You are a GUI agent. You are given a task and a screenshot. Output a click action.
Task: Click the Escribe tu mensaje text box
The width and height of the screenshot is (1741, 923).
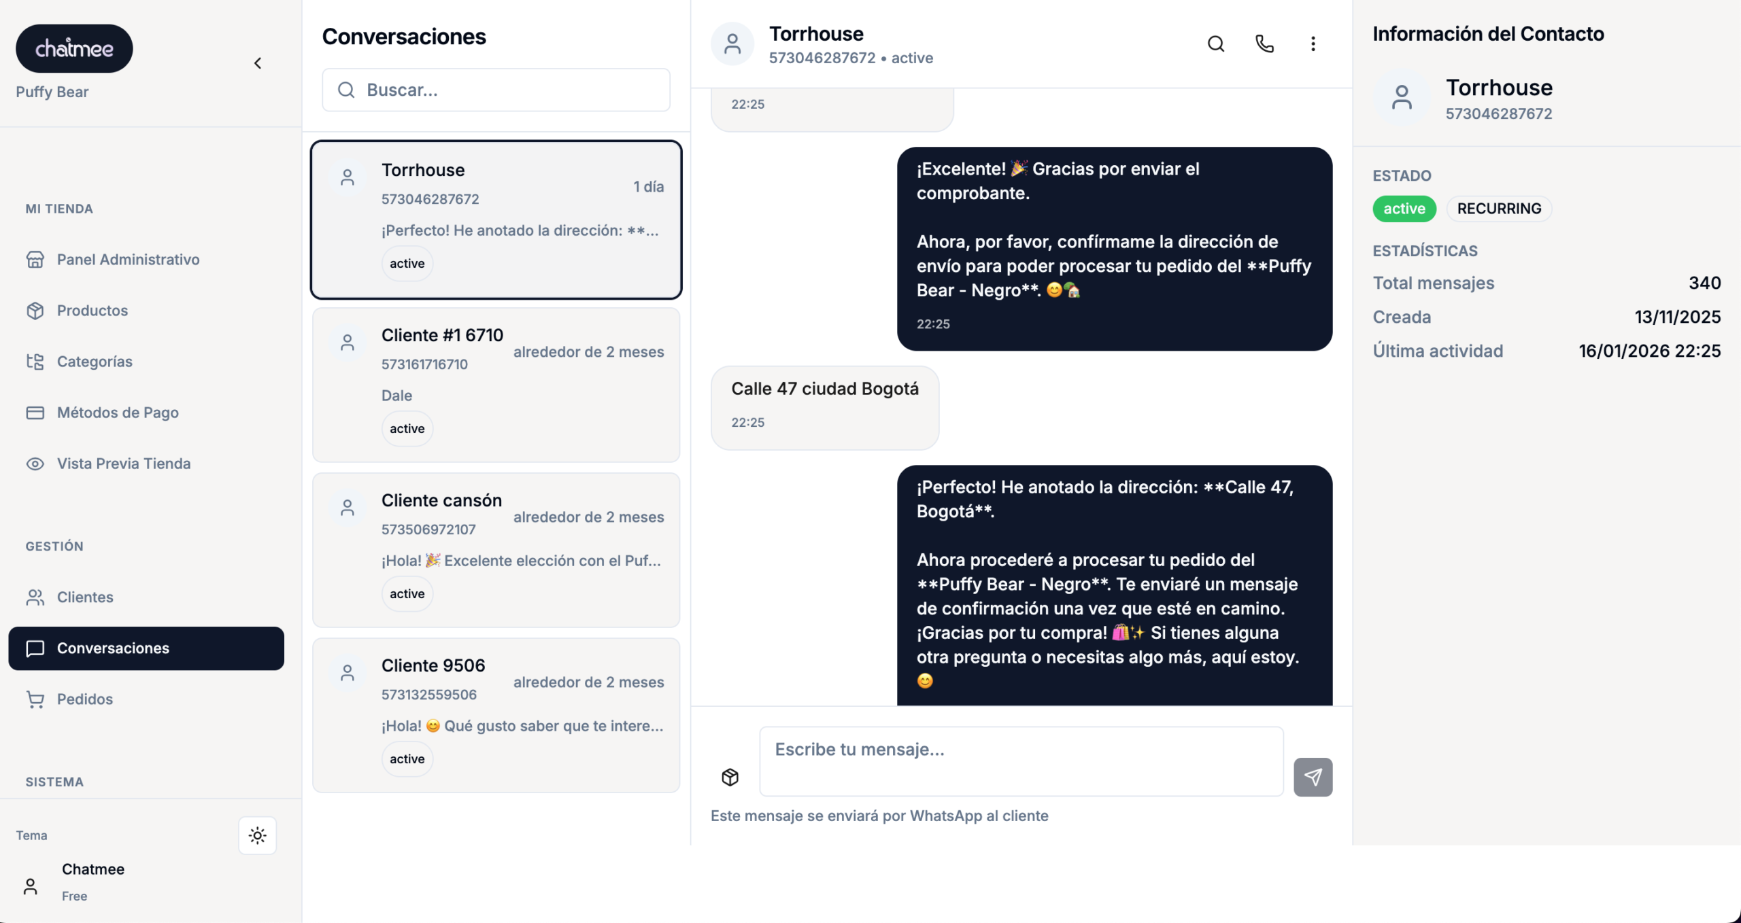(x=1021, y=761)
